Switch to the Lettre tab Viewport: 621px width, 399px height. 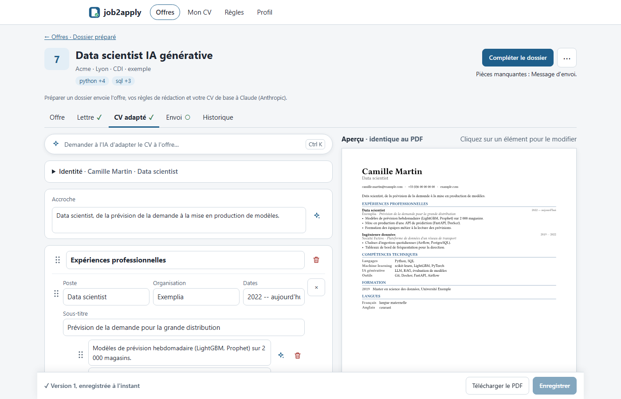[x=89, y=117]
